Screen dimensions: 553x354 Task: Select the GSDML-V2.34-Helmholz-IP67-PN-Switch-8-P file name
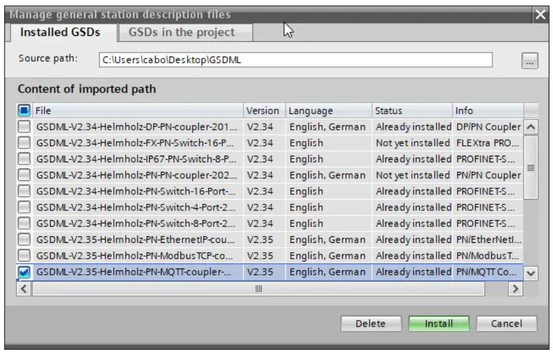(136, 159)
